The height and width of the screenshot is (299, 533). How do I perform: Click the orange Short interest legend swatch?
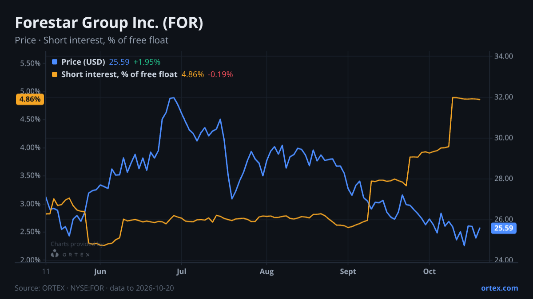coord(55,74)
